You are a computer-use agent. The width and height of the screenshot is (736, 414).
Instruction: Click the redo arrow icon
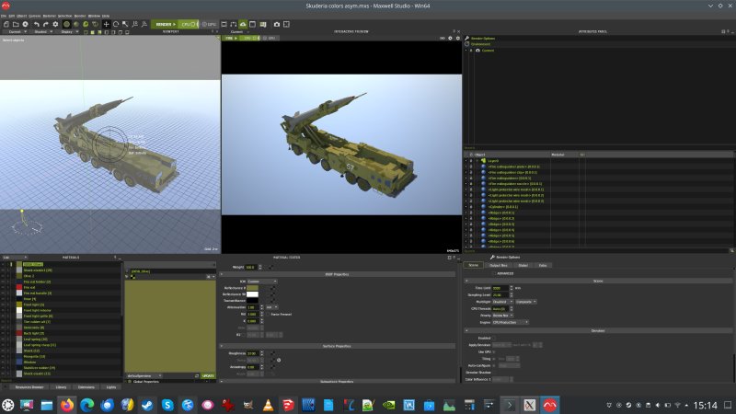click(45, 24)
